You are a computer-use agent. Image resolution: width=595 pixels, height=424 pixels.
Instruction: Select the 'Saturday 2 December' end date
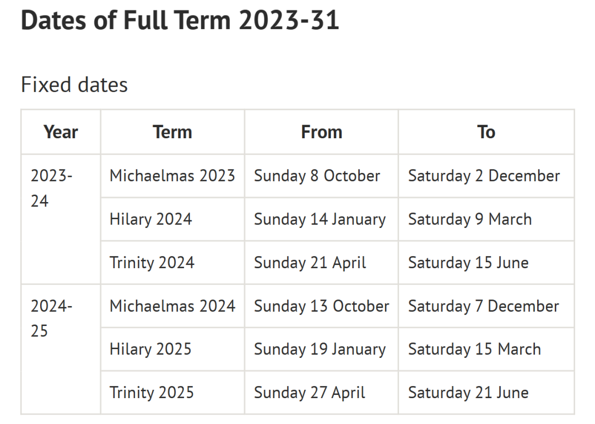(x=484, y=176)
